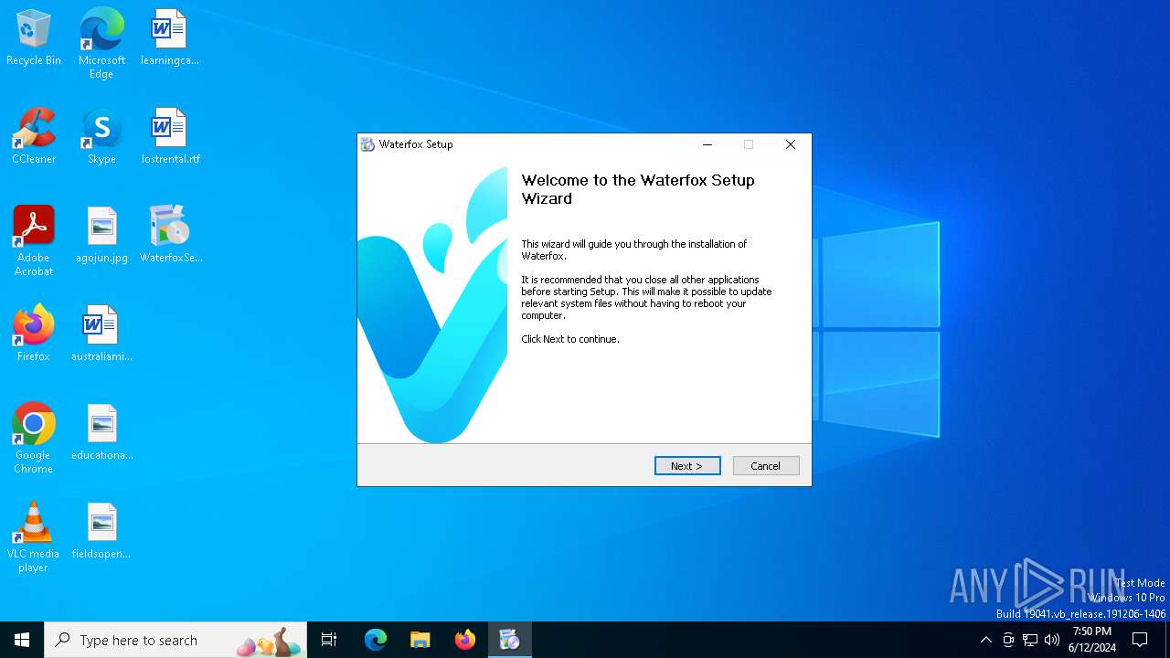Select the Skype desktop shortcut
Screen dimensions: 1170x658
101,137
